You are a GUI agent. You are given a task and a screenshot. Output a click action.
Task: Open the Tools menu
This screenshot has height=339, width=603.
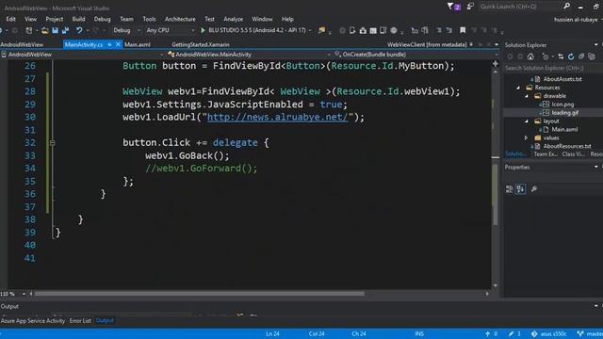[x=149, y=19]
